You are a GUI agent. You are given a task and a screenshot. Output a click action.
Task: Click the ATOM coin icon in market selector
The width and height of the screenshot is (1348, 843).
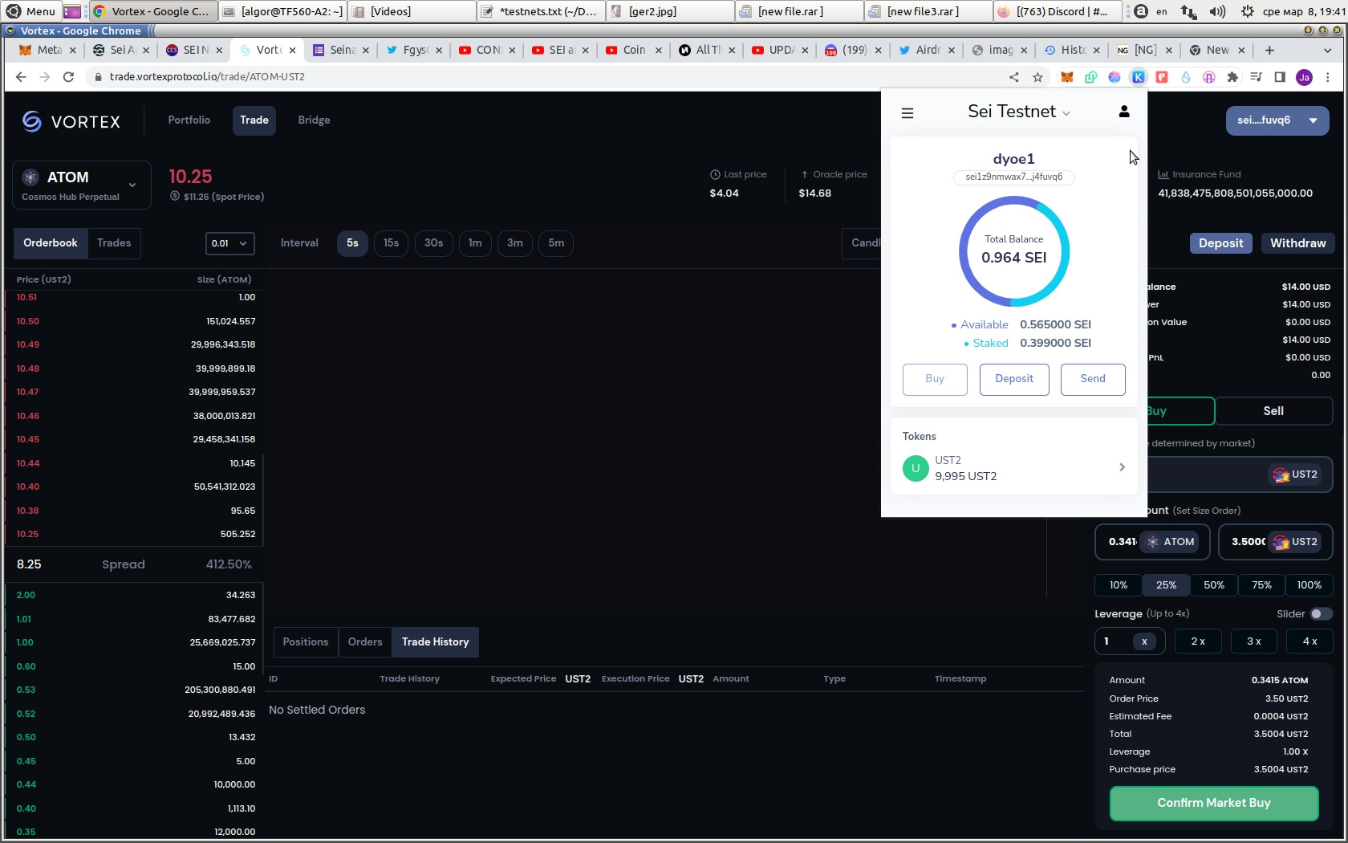[x=30, y=177]
